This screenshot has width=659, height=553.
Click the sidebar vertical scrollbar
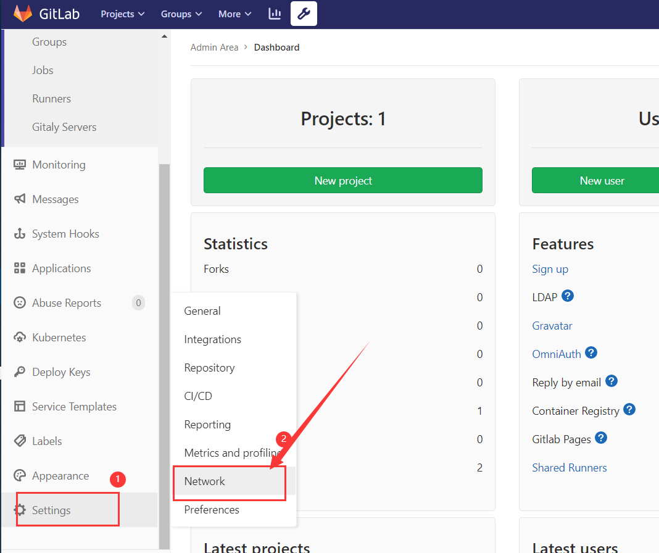[164, 355]
